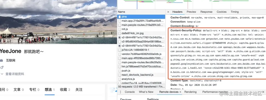Image resolution: width=266 pixels, height=100 pixels.
Task: Close the DevTools bottom drawer
Action: coord(263,92)
